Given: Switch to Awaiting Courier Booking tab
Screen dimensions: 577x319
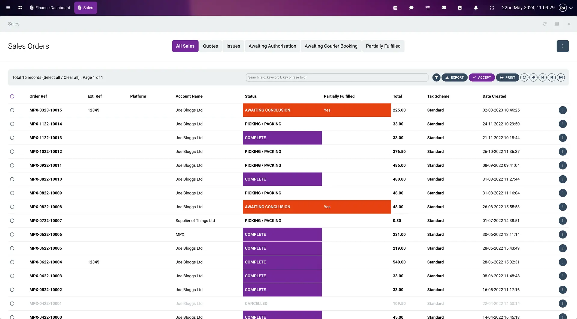Looking at the screenshot, I should 331,46.
